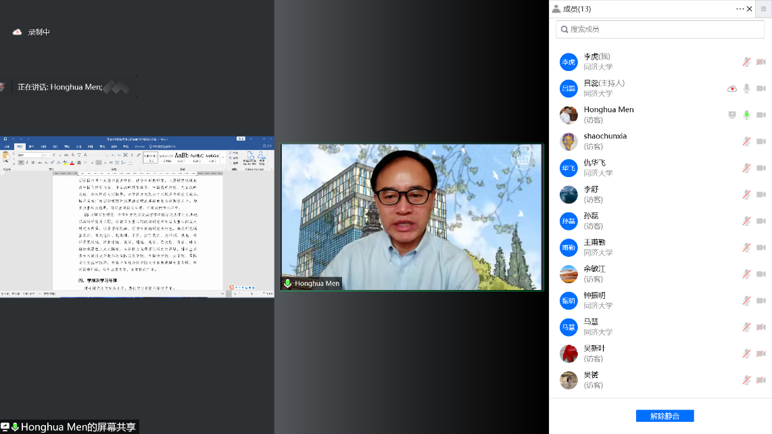The width and height of the screenshot is (772, 434).
Task: Click the 成员 people icon in panel header
Action: (556, 9)
